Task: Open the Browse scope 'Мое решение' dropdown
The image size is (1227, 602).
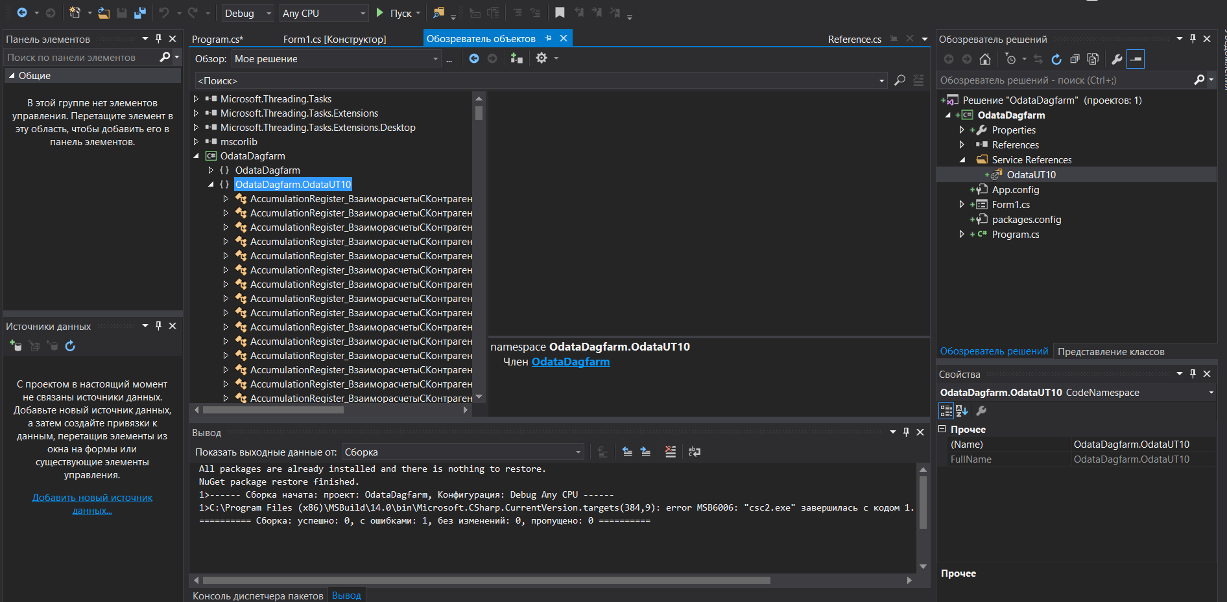Action: click(x=337, y=59)
